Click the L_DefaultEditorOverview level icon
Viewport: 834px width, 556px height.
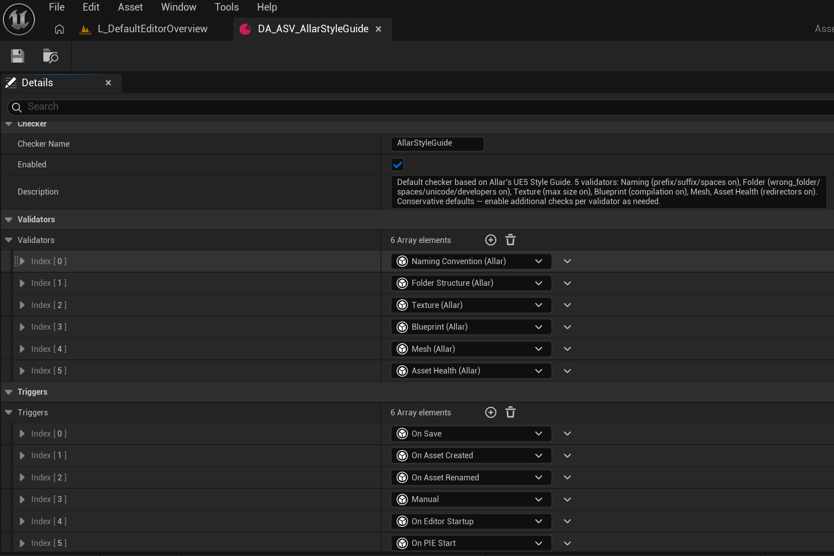pyautogui.click(x=85, y=30)
